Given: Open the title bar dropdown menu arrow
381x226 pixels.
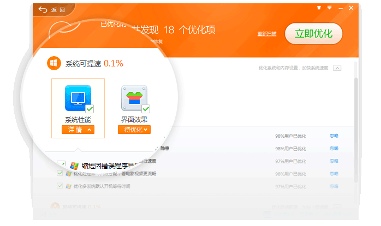Looking at the screenshot, I should (x=330, y=8).
